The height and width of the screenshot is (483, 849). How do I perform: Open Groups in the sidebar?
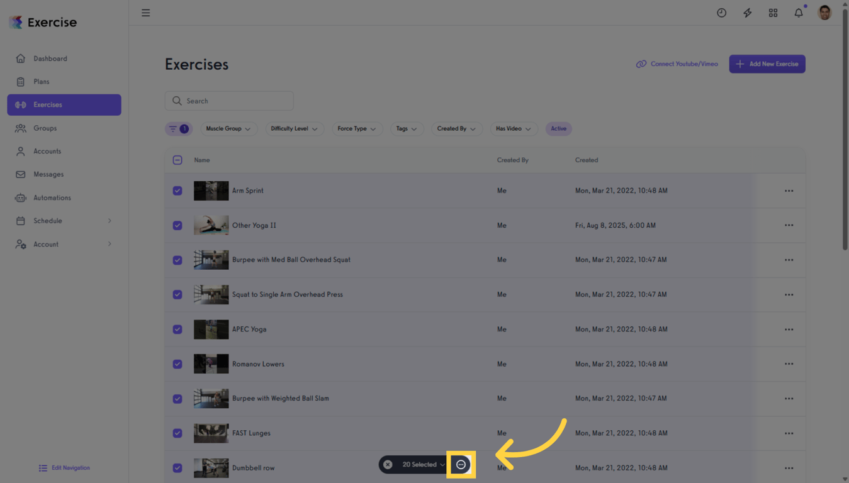[x=64, y=128]
